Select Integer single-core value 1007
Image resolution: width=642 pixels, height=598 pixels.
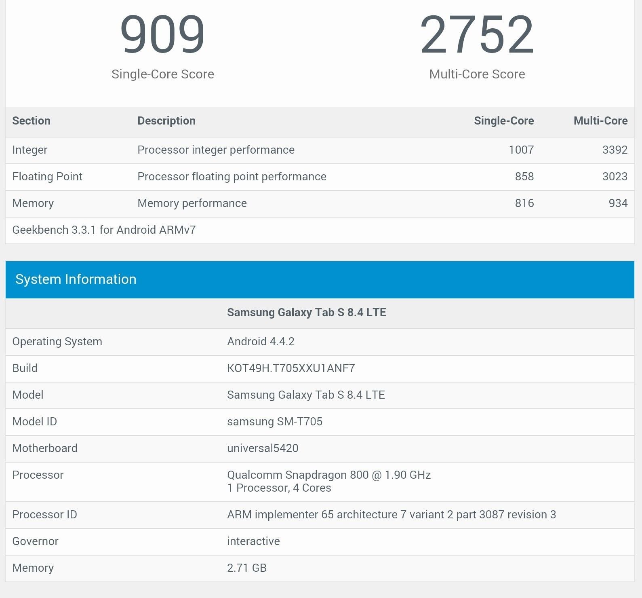(521, 150)
